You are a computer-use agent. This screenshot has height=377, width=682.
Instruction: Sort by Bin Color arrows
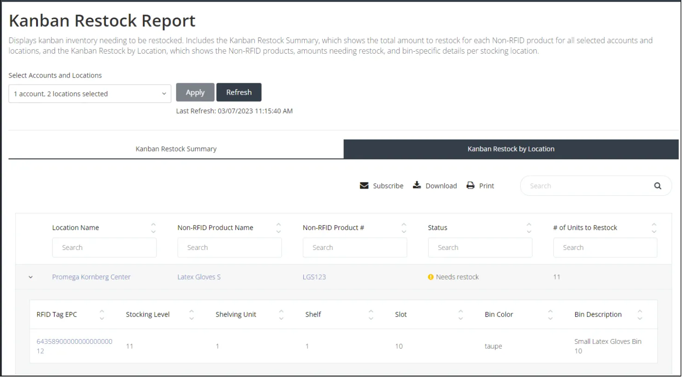(550, 315)
